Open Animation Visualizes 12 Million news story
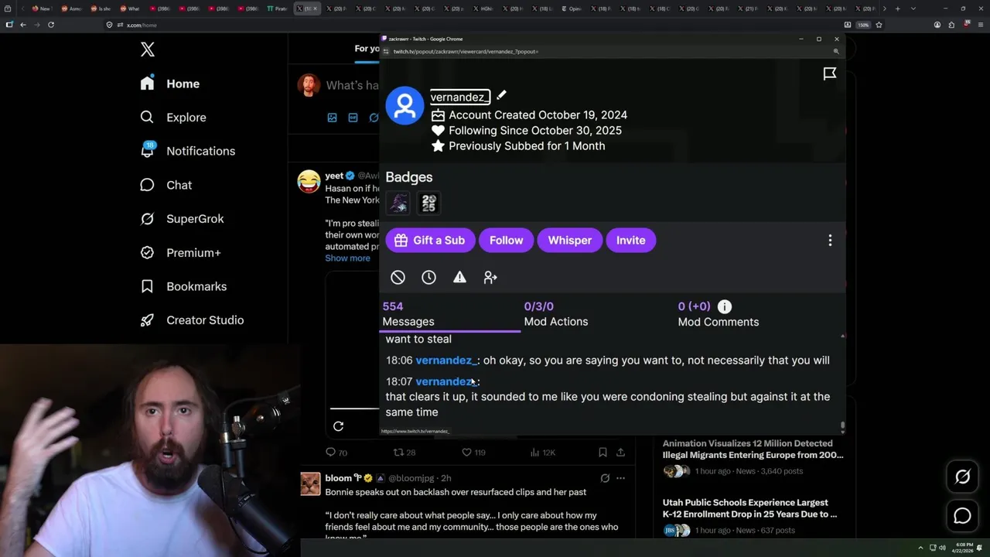Image resolution: width=990 pixels, height=557 pixels. [x=753, y=449]
